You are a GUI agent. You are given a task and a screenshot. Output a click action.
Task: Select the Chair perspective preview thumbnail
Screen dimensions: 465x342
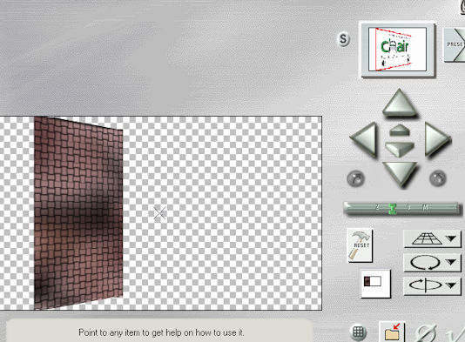397,50
